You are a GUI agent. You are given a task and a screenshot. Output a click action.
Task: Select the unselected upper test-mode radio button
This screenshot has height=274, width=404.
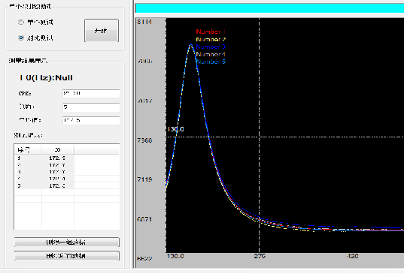click(x=21, y=23)
